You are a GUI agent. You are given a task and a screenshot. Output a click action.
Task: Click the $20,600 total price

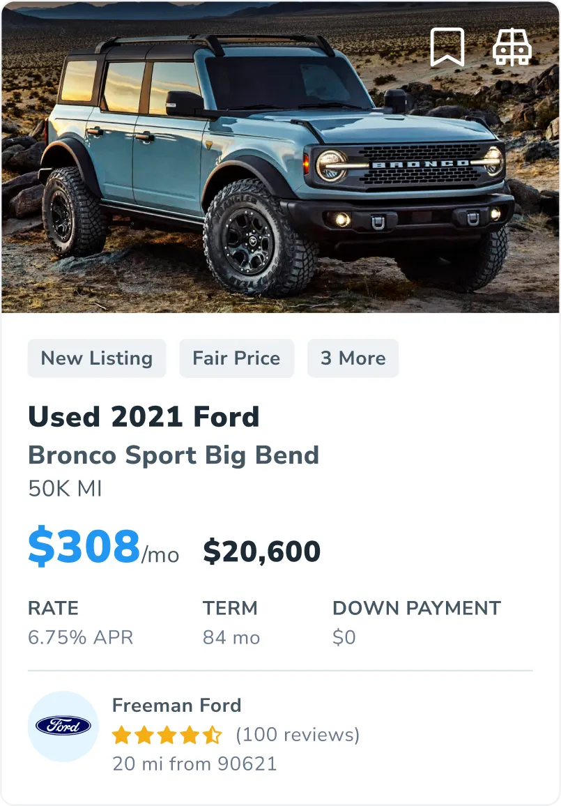(261, 552)
